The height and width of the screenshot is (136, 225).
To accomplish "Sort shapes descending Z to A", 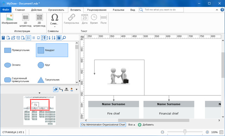I will 53,38.
